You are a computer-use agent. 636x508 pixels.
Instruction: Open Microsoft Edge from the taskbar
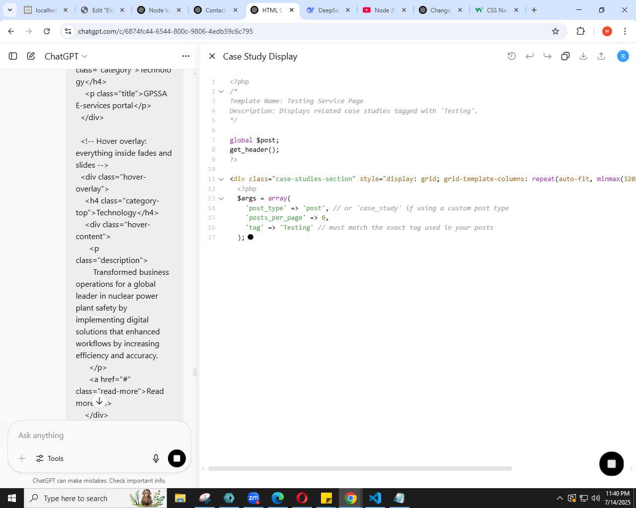pyautogui.click(x=278, y=498)
